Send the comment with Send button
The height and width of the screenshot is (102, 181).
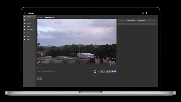(114, 72)
